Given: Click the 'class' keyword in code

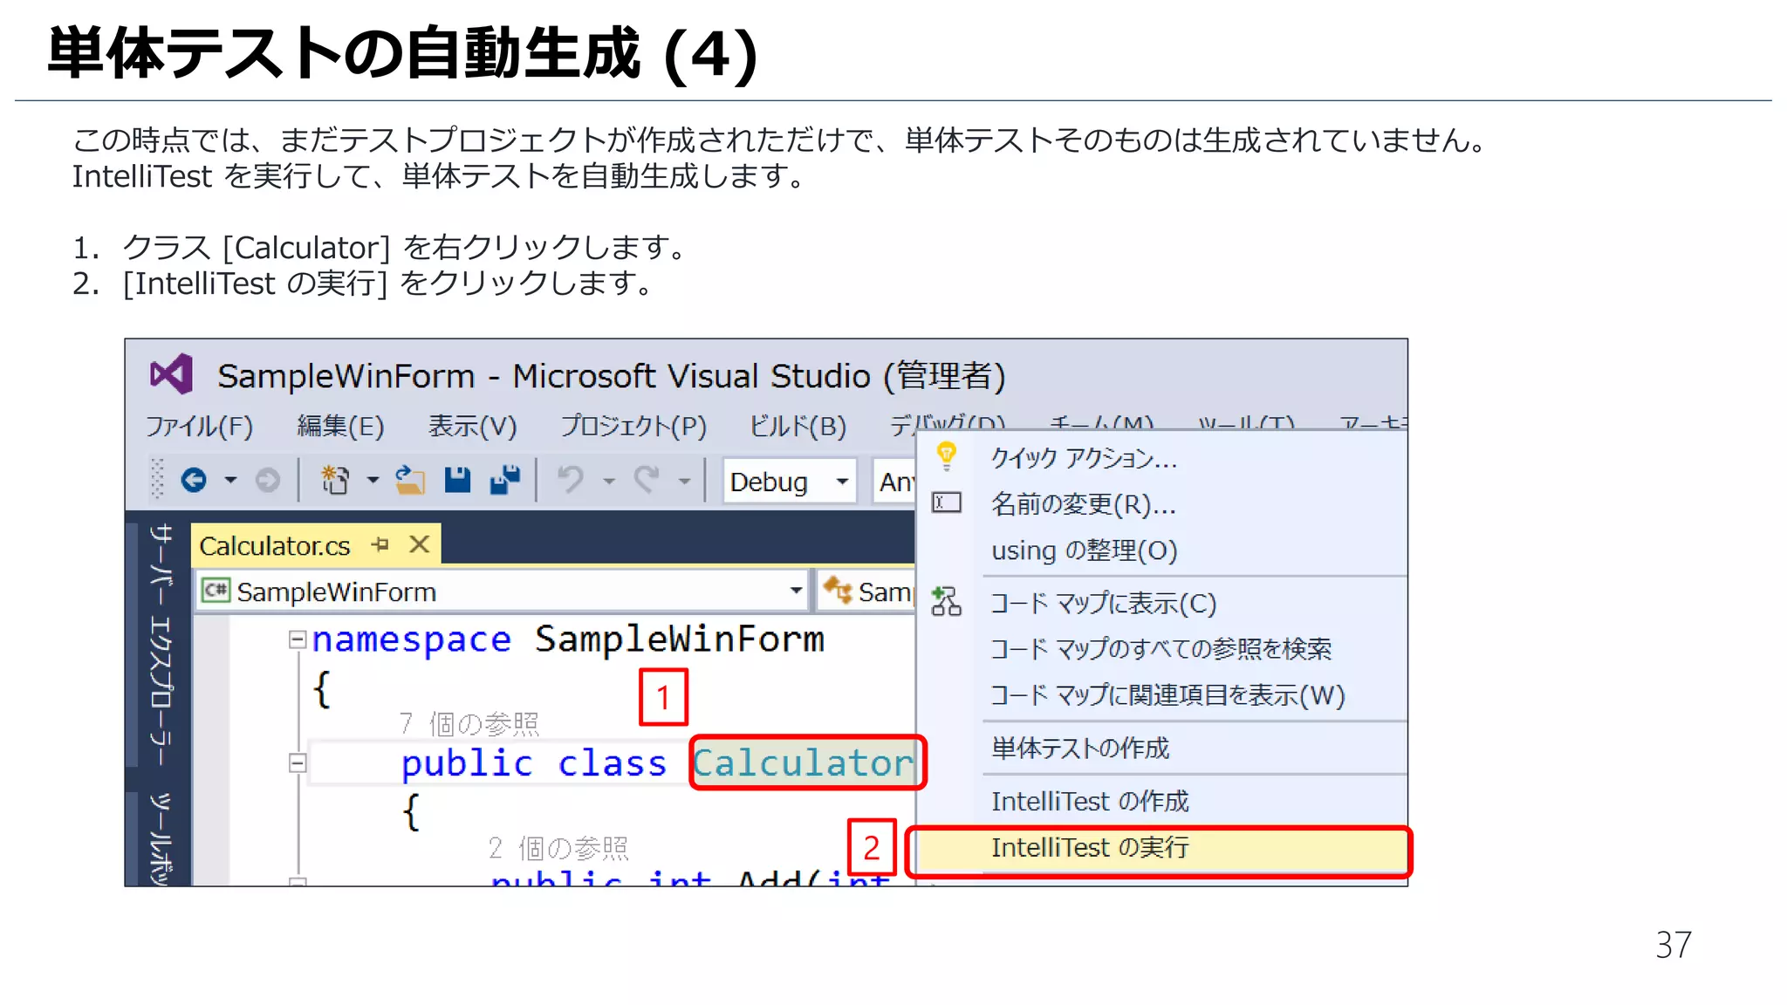Looking at the screenshot, I should (612, 763).
